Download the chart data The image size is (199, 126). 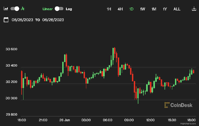pos(194,9)
